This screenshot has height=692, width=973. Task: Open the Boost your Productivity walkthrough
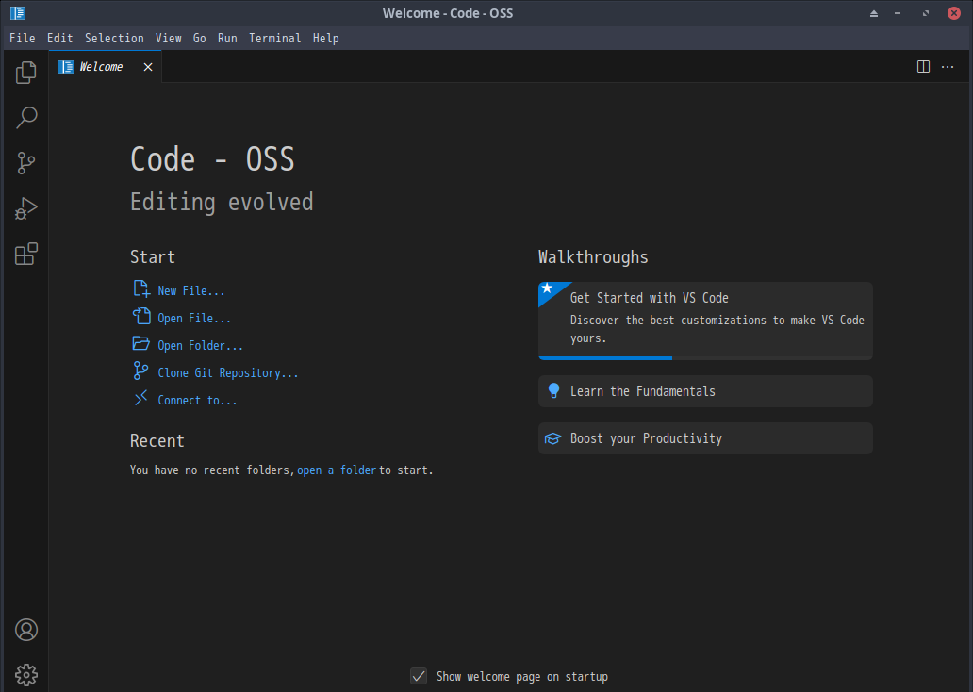coord(705,438)
